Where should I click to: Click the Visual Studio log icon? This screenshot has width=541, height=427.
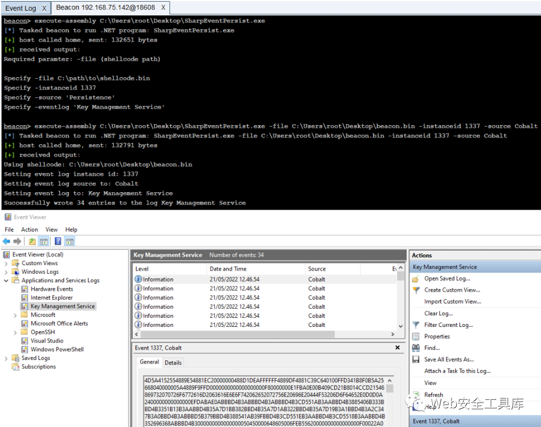[25, 341]
